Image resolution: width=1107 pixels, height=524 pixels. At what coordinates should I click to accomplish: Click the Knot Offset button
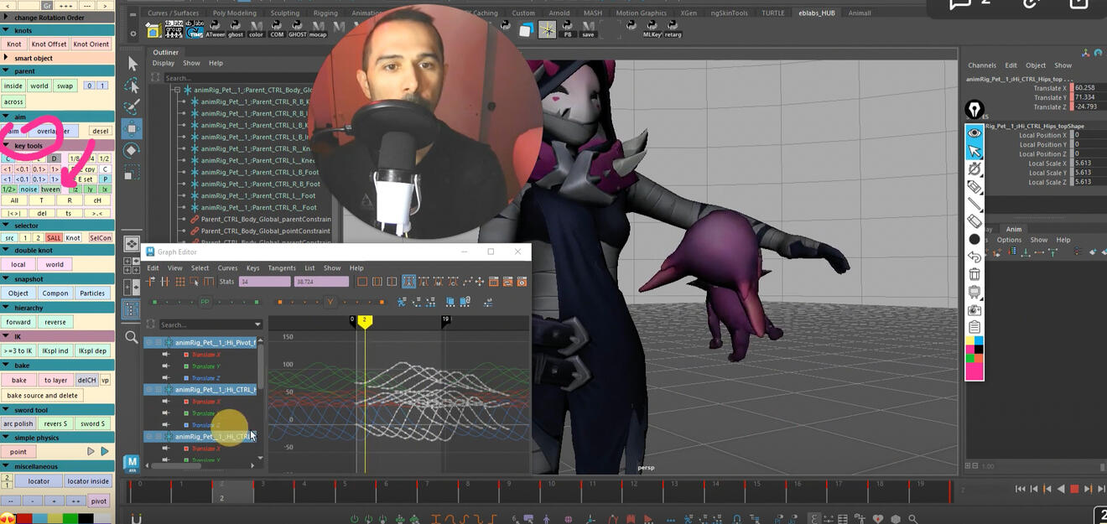coord(49,44)
